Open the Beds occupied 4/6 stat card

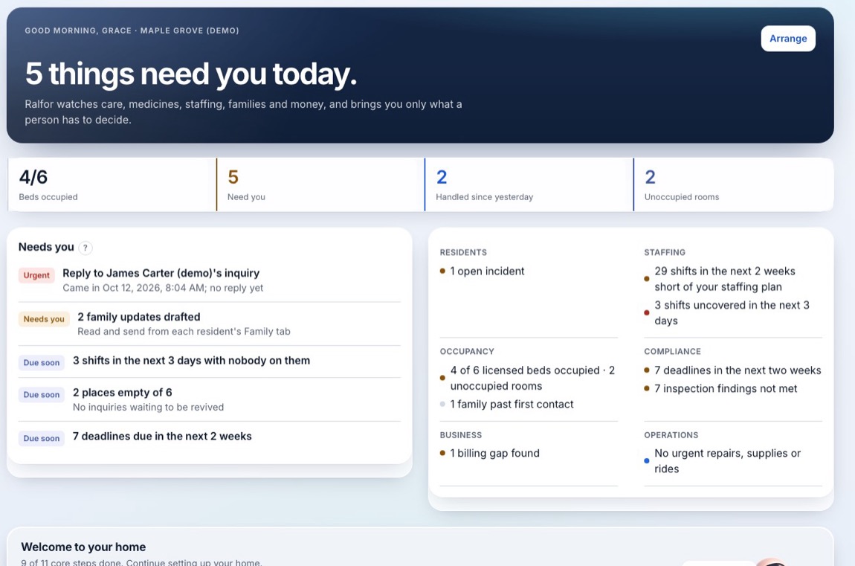click(112, 185)
